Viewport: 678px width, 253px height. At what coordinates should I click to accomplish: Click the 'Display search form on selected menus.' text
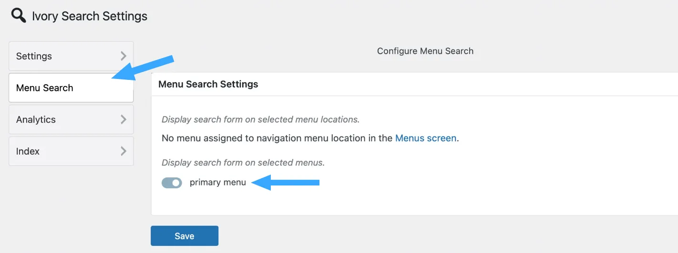pyautogui.click(x=243, y=163)
